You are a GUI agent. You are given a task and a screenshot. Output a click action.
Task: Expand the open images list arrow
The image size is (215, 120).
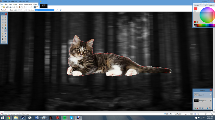coord(49,4)
